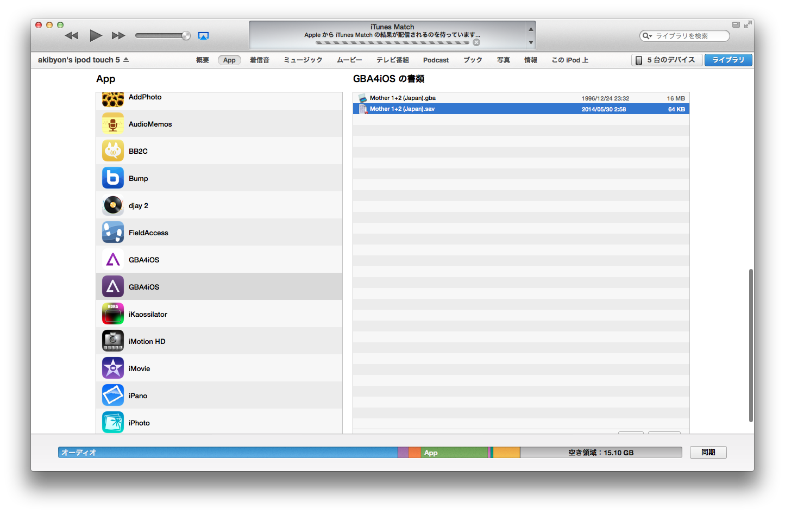
Task: Click the play button
Action: [x=96, y=36]
